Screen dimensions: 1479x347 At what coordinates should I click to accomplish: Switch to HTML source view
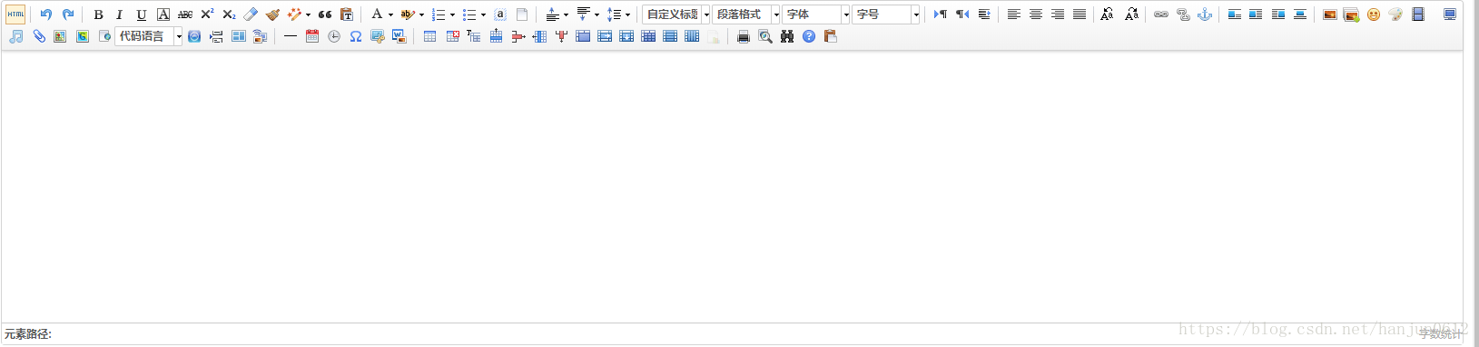point(15,14)
